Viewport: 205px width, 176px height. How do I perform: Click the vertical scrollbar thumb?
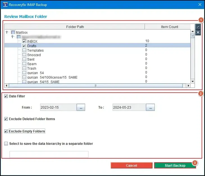[x=193, y=36]
